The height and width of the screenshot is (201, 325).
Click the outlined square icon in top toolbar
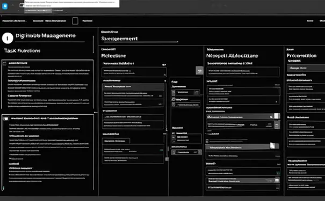tap(75, 21)
